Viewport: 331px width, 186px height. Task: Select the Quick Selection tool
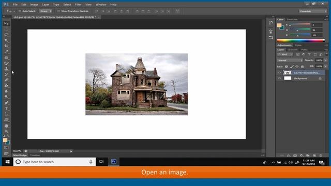pyautogui.click(x=6, y=40)
